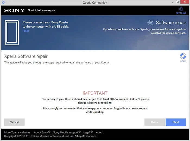Open the Help link under USB cable message
Viewport: 190px width, 141px height.
tap(26, 31)
